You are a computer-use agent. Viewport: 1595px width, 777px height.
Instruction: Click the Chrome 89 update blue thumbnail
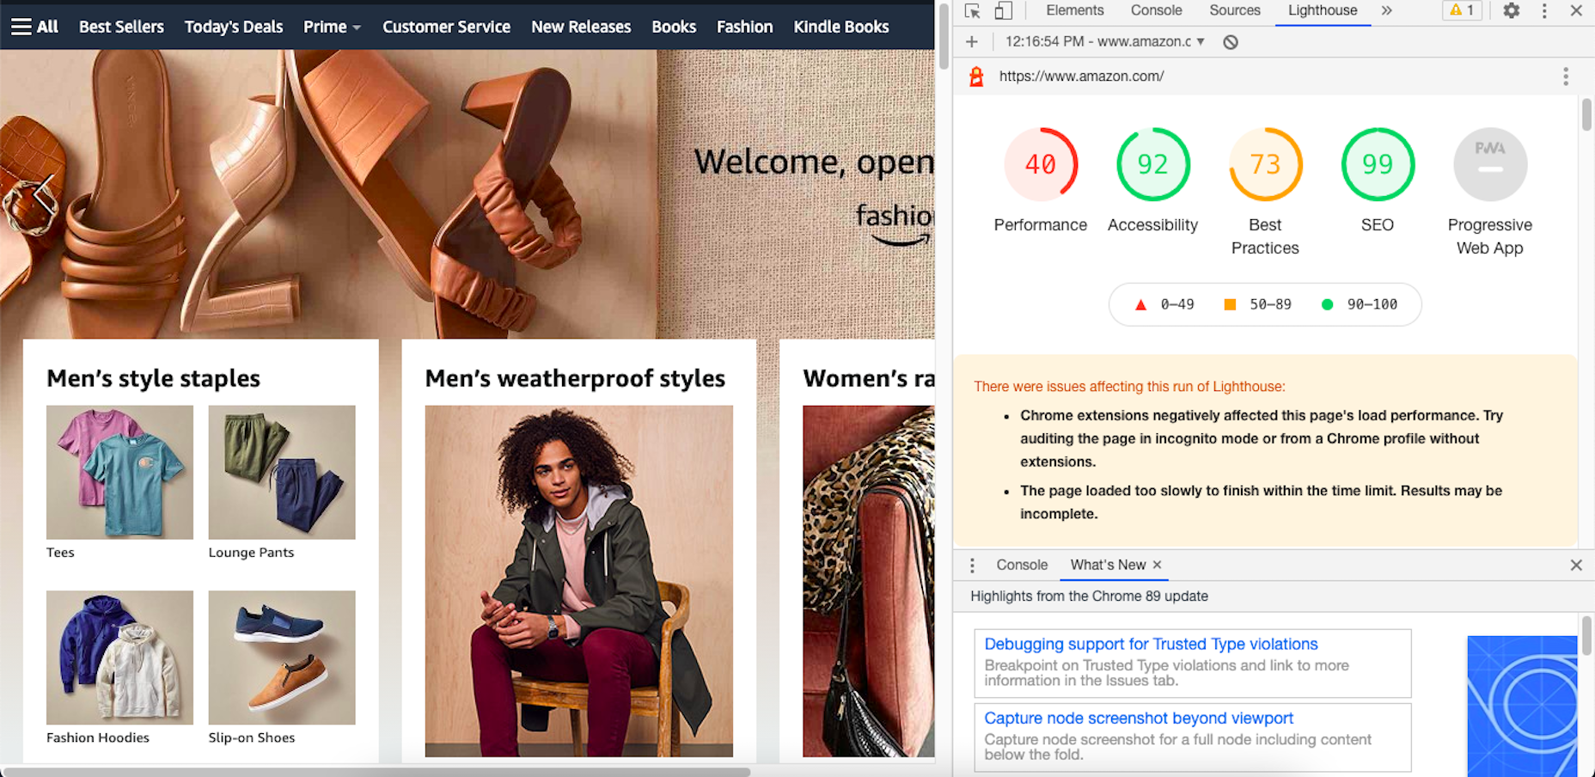pos(1522,707)
